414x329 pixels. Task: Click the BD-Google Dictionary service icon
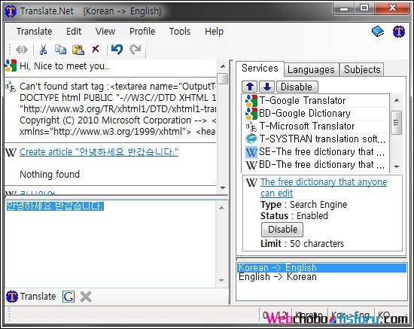coord(251,113)
